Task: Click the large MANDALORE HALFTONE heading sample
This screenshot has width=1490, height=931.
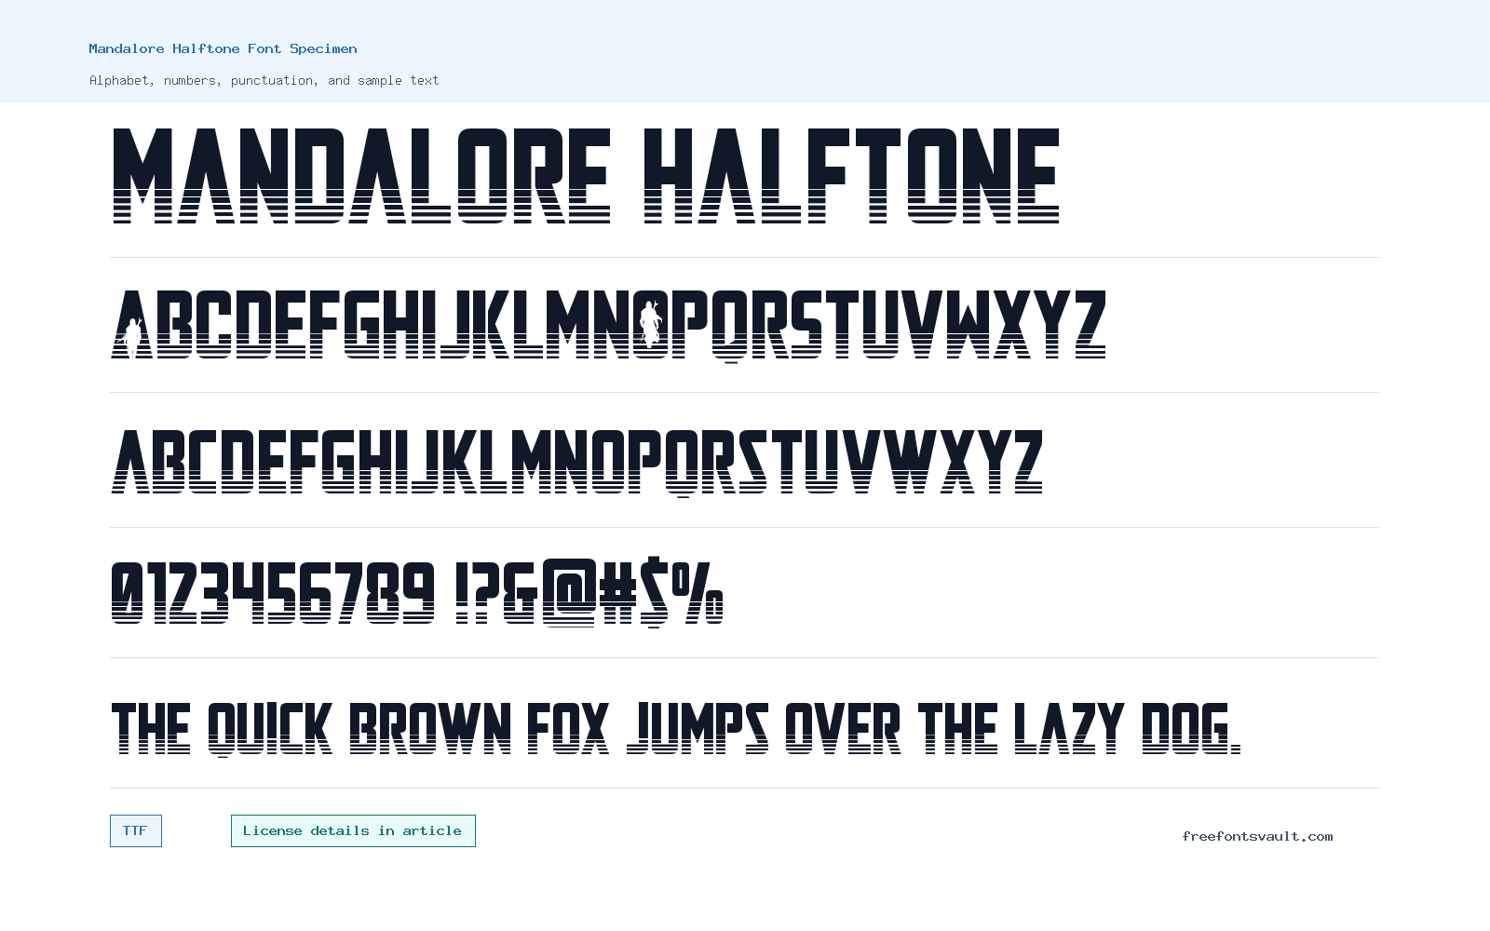Action: click(x=586, y=176)
